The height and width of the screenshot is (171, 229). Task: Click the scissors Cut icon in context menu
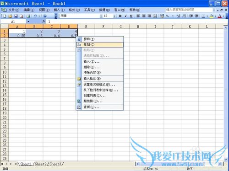coord(79,39)
